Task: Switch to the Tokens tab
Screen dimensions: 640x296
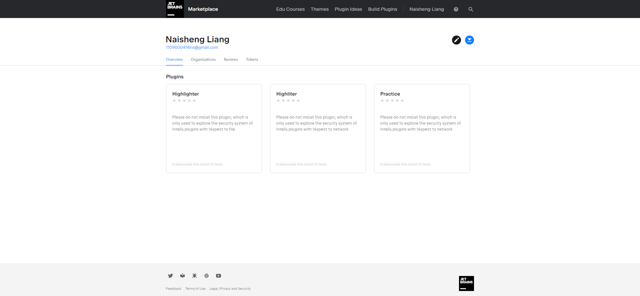Action: point(252,60)
